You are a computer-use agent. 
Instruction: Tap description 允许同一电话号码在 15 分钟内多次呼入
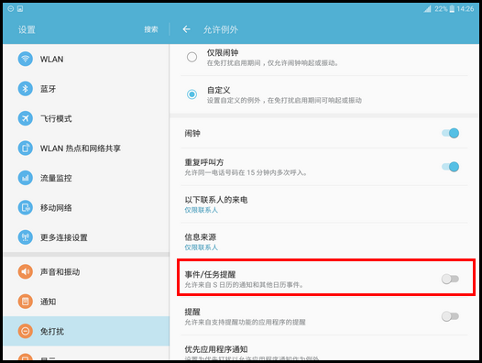point(246,172)
